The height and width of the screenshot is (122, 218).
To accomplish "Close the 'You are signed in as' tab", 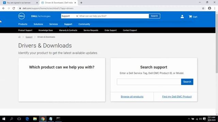I will tap(37, 3).
